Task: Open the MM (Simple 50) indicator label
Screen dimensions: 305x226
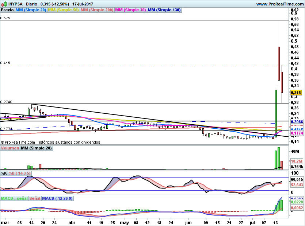Action: (x=63, y=10)
